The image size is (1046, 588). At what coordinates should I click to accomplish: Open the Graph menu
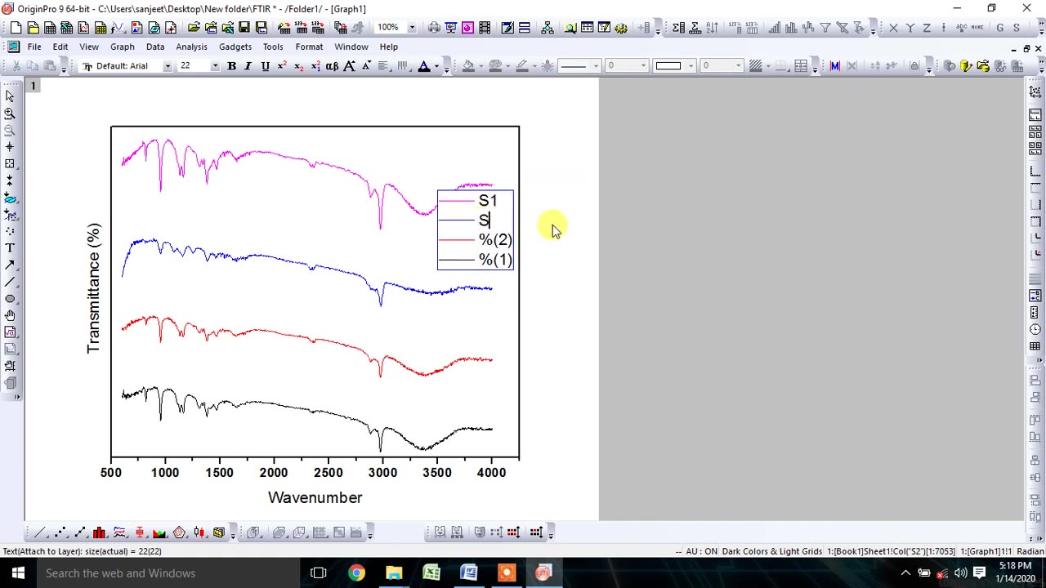(x=123, y=47)
